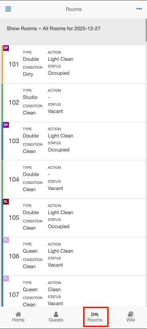Click the FL badge on room 107
Screen dimensions: 147x329
click(x=6, y=278)
